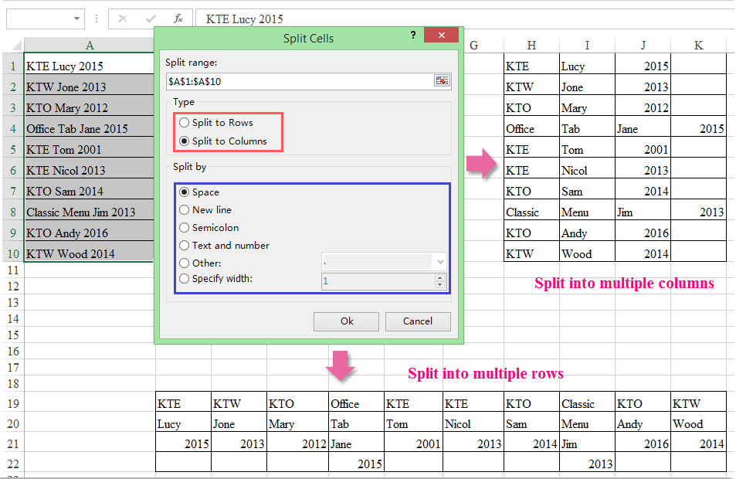The image size is (736, 479).
Task: Choose Semicolon as the split separator
Action: point(209,228)
